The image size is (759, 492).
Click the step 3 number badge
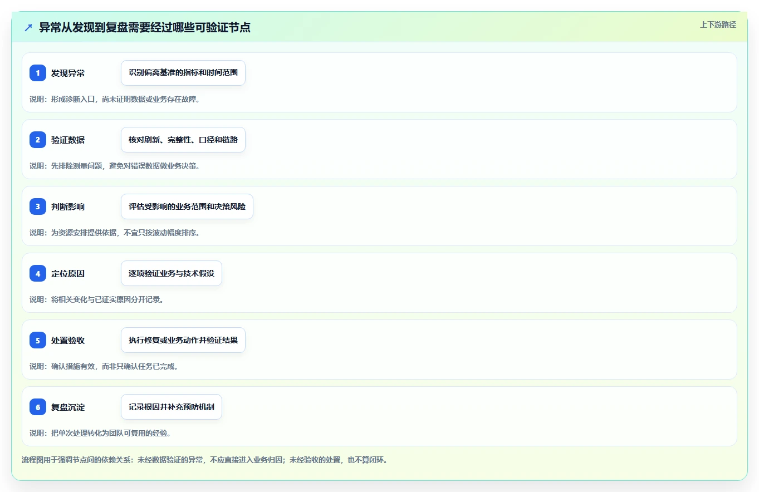point(38,206)
